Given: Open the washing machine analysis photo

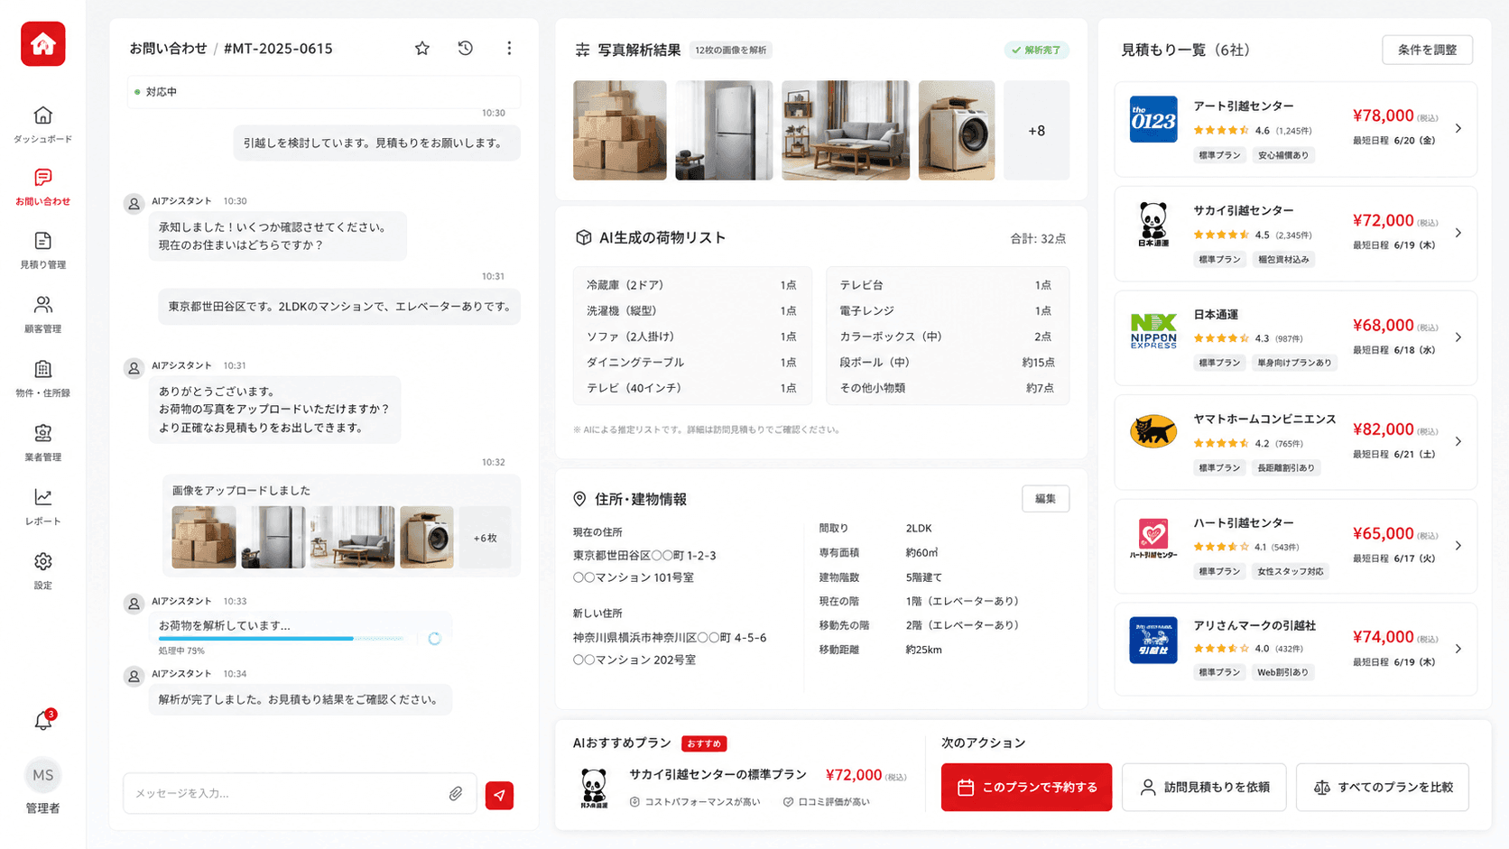Looking at the screenshot, I should click(957, 131).
